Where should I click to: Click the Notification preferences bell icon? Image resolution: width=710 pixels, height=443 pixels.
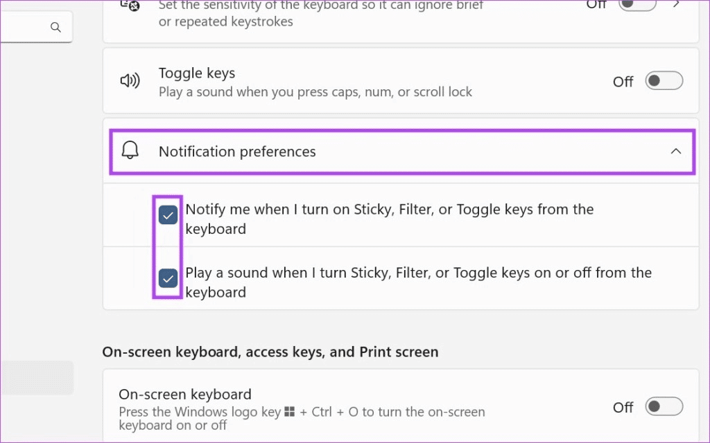[x=130, y=151]
